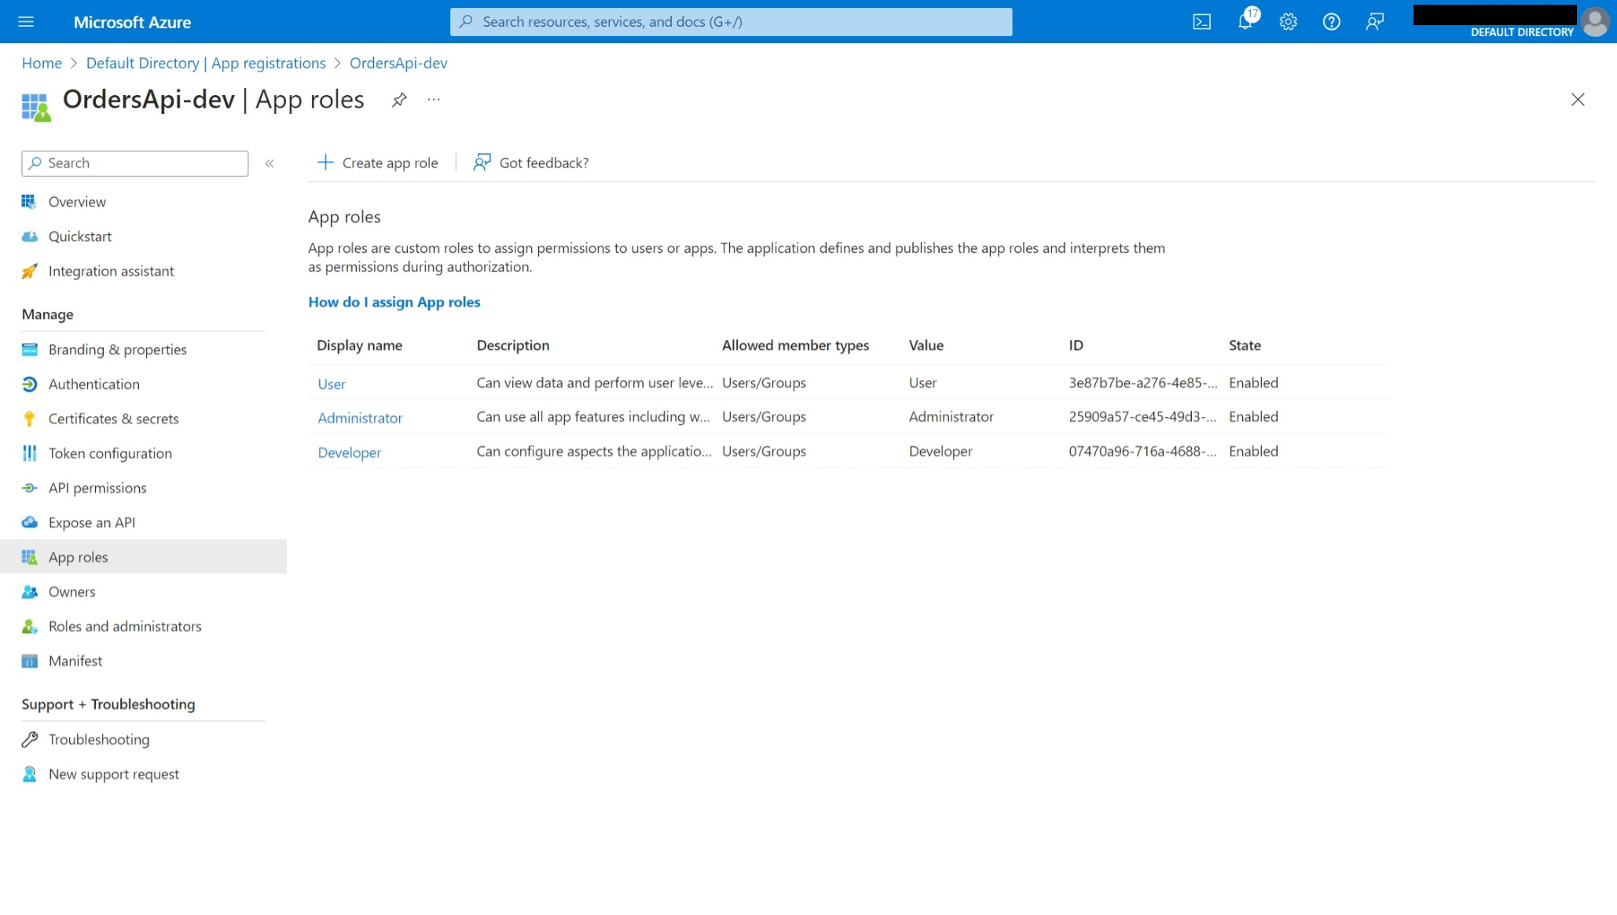Click the New support request icon
Image resolution: width=1617 pixels, height=915 pixels.
[29, 774]
